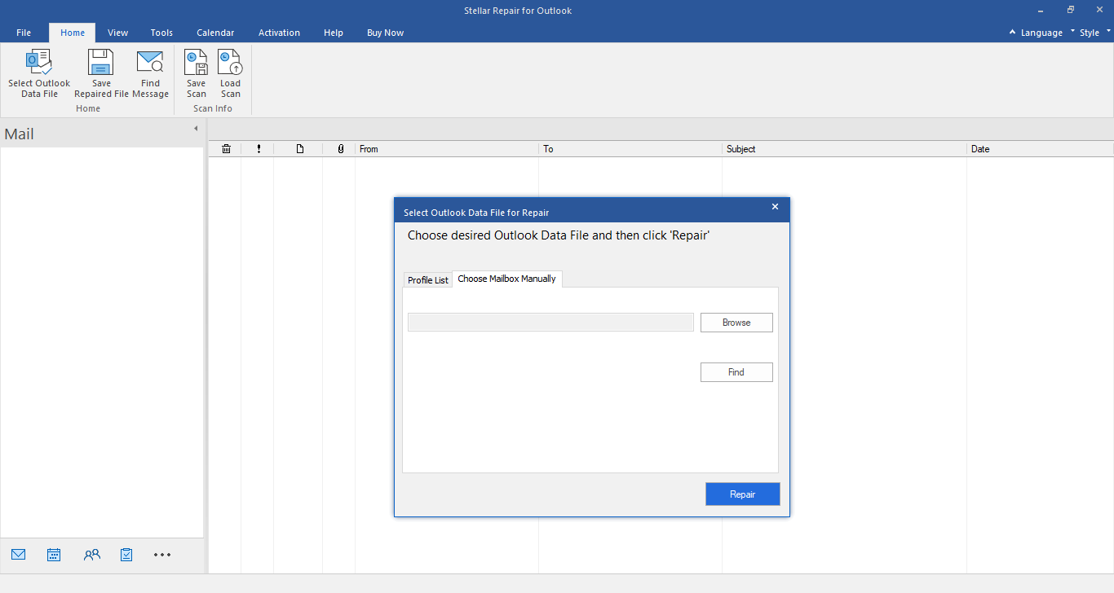The width and height of the screenshot is (1114, 593).
Task: Select Choose Mailbox Manually tab
Action: (506, 279)
